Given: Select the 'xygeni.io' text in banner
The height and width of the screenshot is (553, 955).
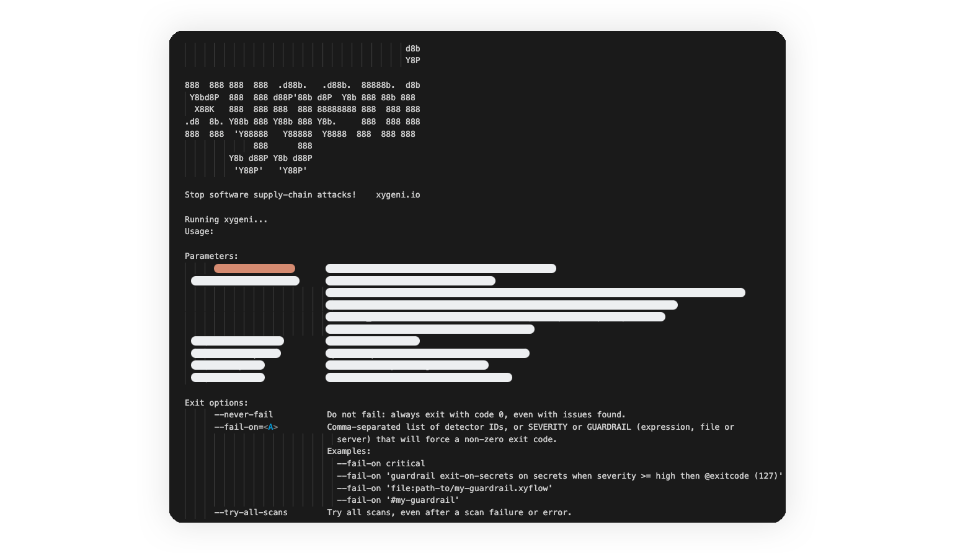Looking at the screenshot, I should (398, 195).
